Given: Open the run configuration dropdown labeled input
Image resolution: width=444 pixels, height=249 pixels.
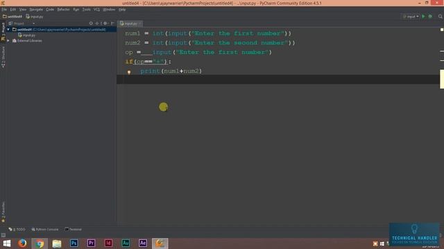Looking at the screenshot, I should click(x=411, y=17).
